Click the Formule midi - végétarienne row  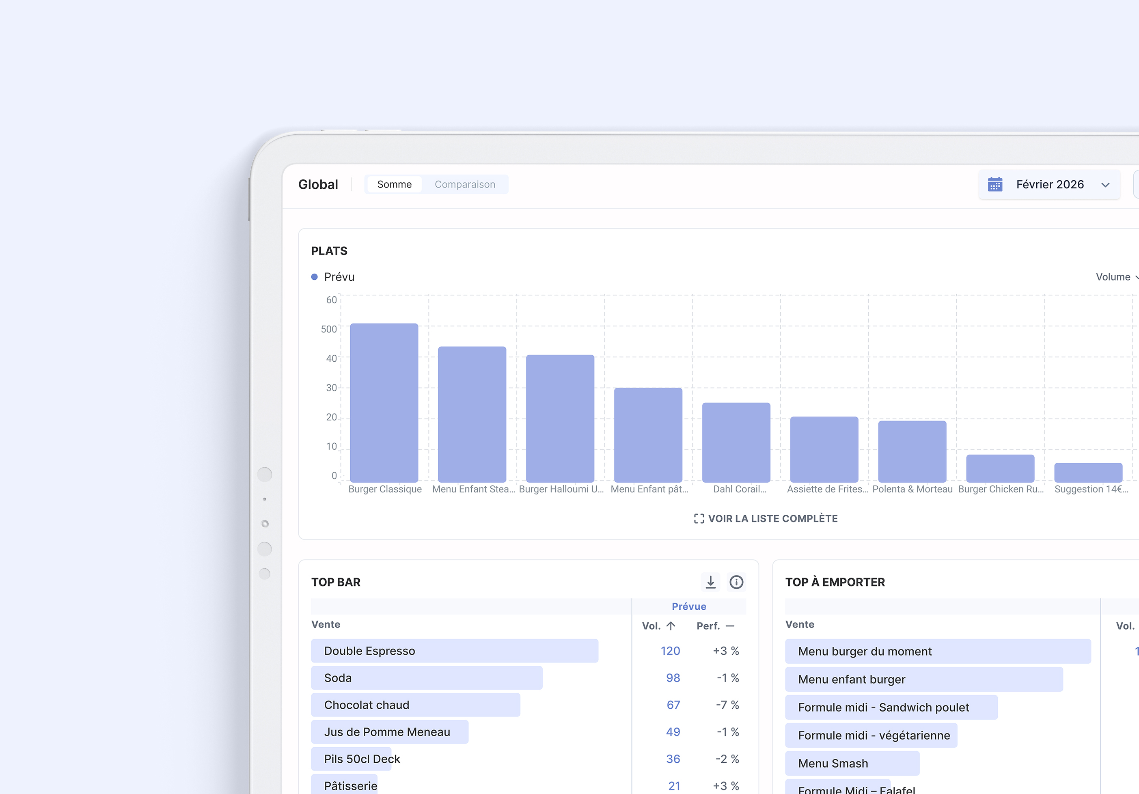pyautogui.click(x=871, y=736)
